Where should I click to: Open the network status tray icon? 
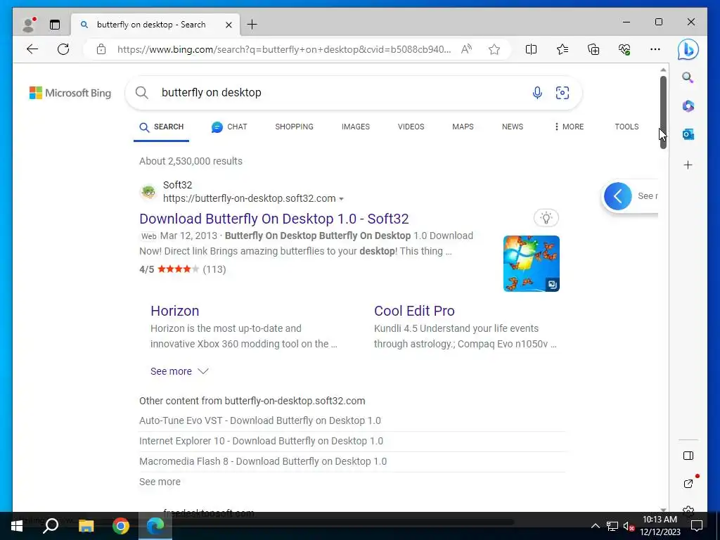612,526
